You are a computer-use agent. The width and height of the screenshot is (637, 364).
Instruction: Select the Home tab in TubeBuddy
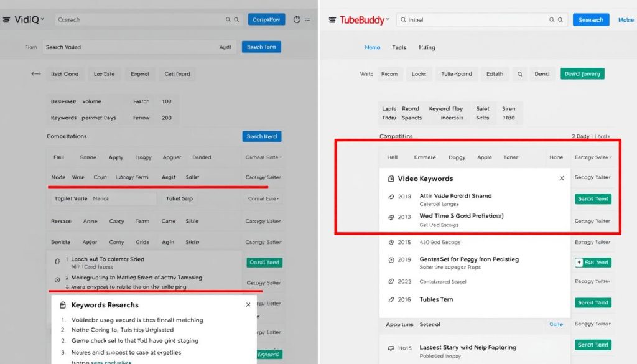pyautogui.click(x=371, y=47)
